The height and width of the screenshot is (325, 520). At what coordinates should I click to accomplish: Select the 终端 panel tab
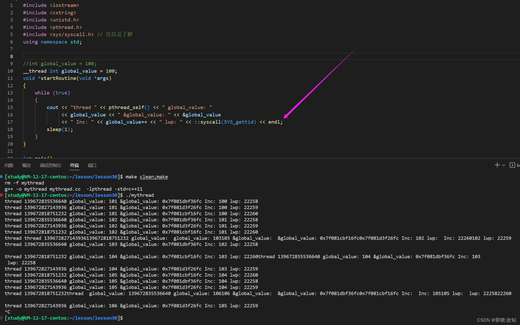point(74,165)
